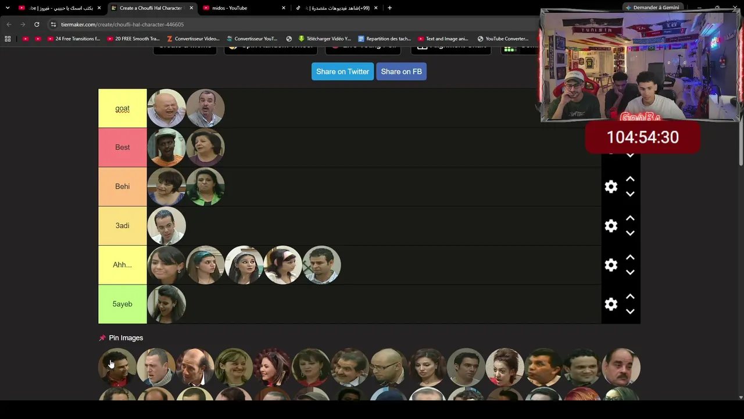Screen dimensions: 744x419
Task: Move the 5ayeb tier up with its arrow
Action: 630,297
